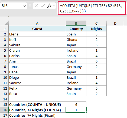Click the Insert Function fx icon
This screenshot has height=118, width=127.
point(49,6)
